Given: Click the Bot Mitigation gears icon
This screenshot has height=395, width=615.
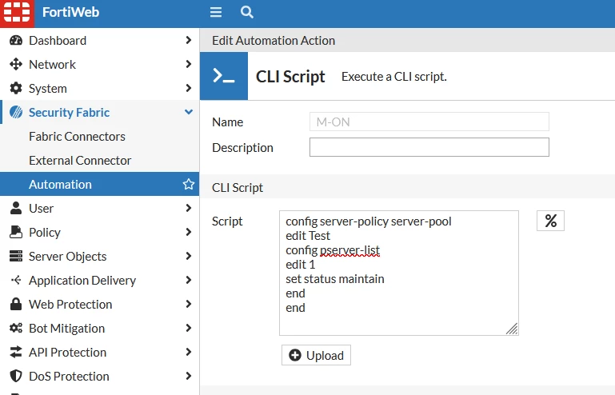Looking at the screenshot, I should [x=16, y=328].
